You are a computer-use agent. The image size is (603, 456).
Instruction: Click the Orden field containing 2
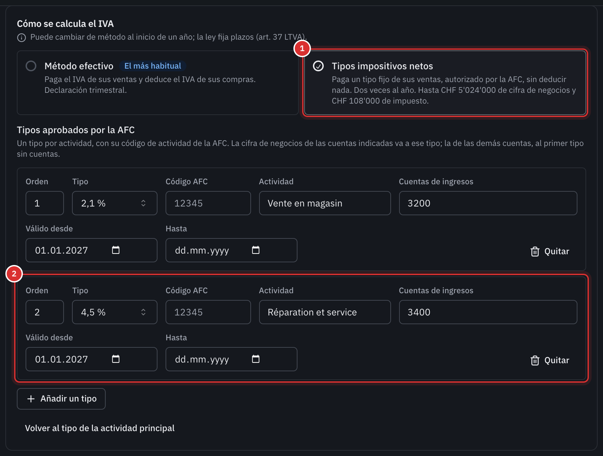click(45, 312)
